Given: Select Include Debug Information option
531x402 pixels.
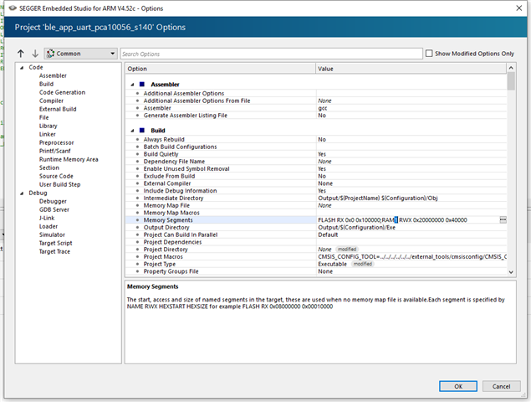Looking at the screenshot, I should pyautogui.click(x=316, y=191).
